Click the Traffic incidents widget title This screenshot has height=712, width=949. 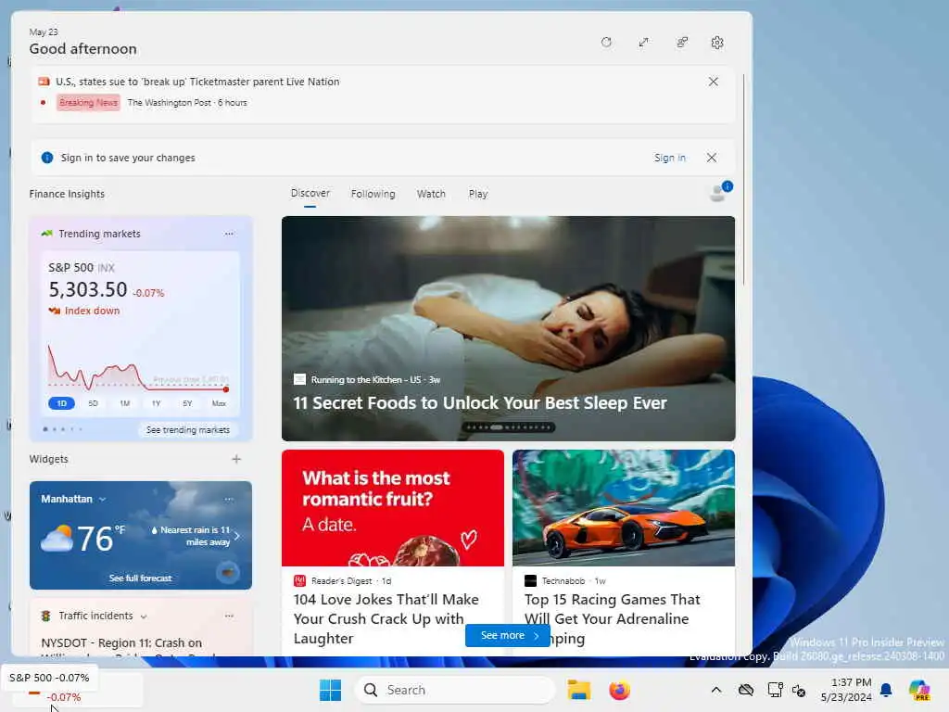(x=95, y=616)
